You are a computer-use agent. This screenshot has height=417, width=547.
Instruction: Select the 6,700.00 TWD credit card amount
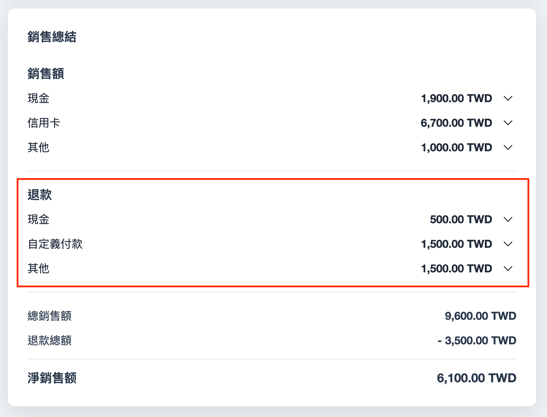[456, 123]
